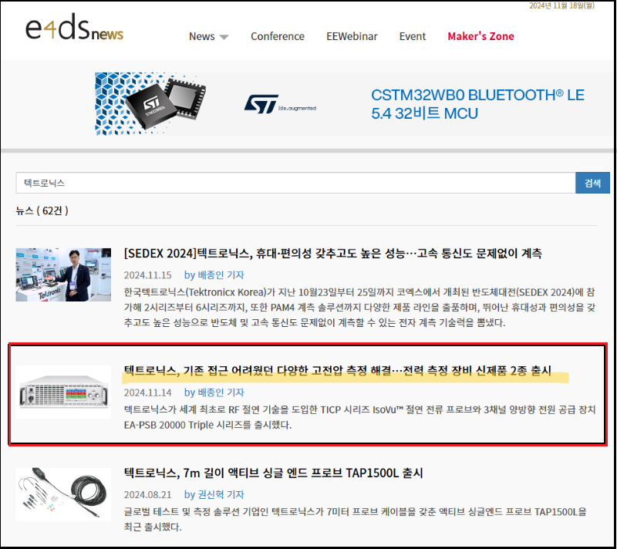Open the News menu
Image resolution: width=617 pixels, height=549 pixels.
pos(202,36)
